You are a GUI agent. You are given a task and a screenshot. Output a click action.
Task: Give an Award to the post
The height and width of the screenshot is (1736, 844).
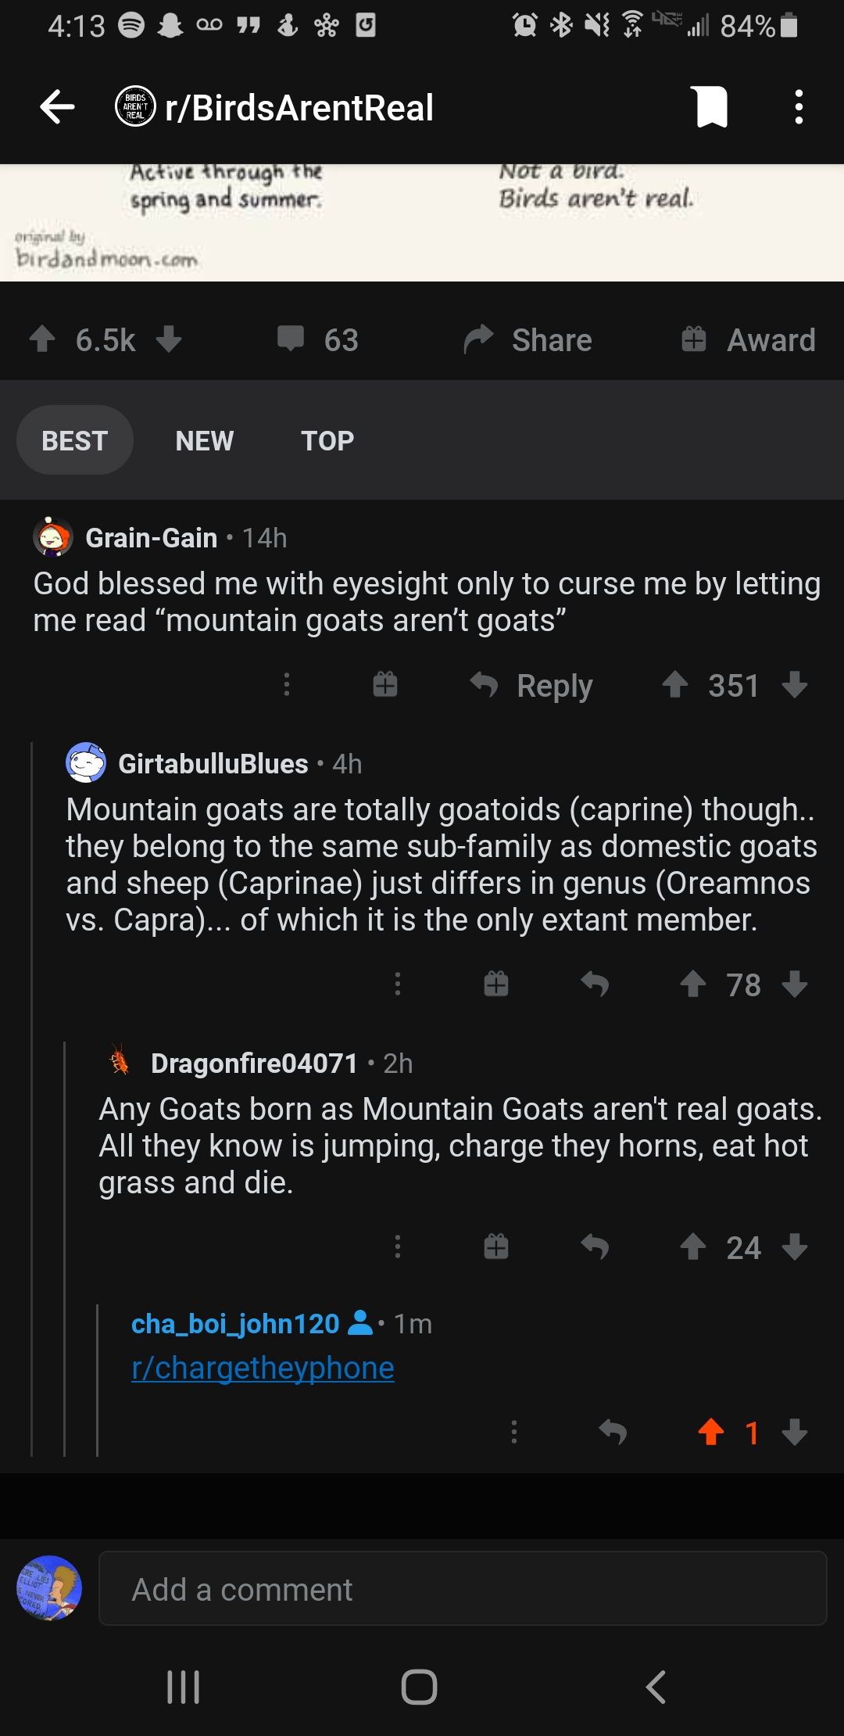(x=746, y=339)
